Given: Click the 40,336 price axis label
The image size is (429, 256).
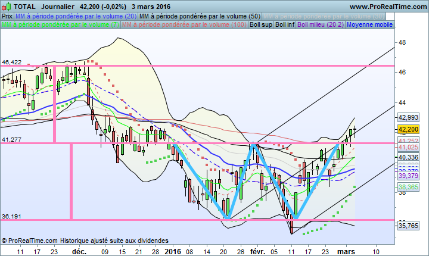Looking at the screenshot, I should (x=408, y=157).
